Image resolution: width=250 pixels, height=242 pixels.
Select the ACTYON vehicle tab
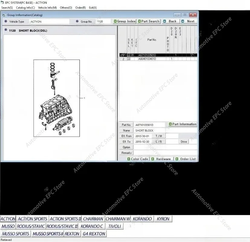8,219
